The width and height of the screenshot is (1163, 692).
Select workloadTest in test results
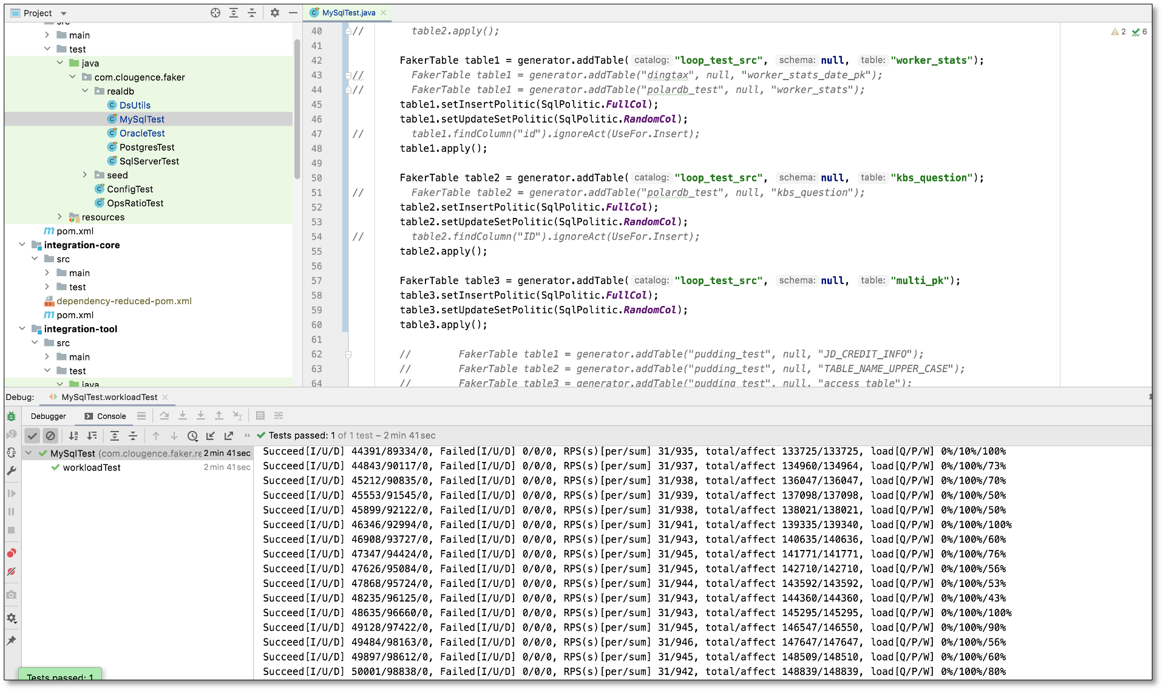(x=92, y=467)
